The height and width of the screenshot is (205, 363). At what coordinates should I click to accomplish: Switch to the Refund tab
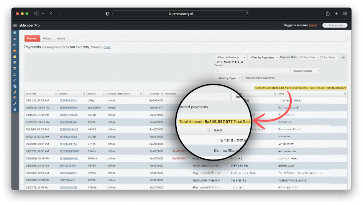47,39
